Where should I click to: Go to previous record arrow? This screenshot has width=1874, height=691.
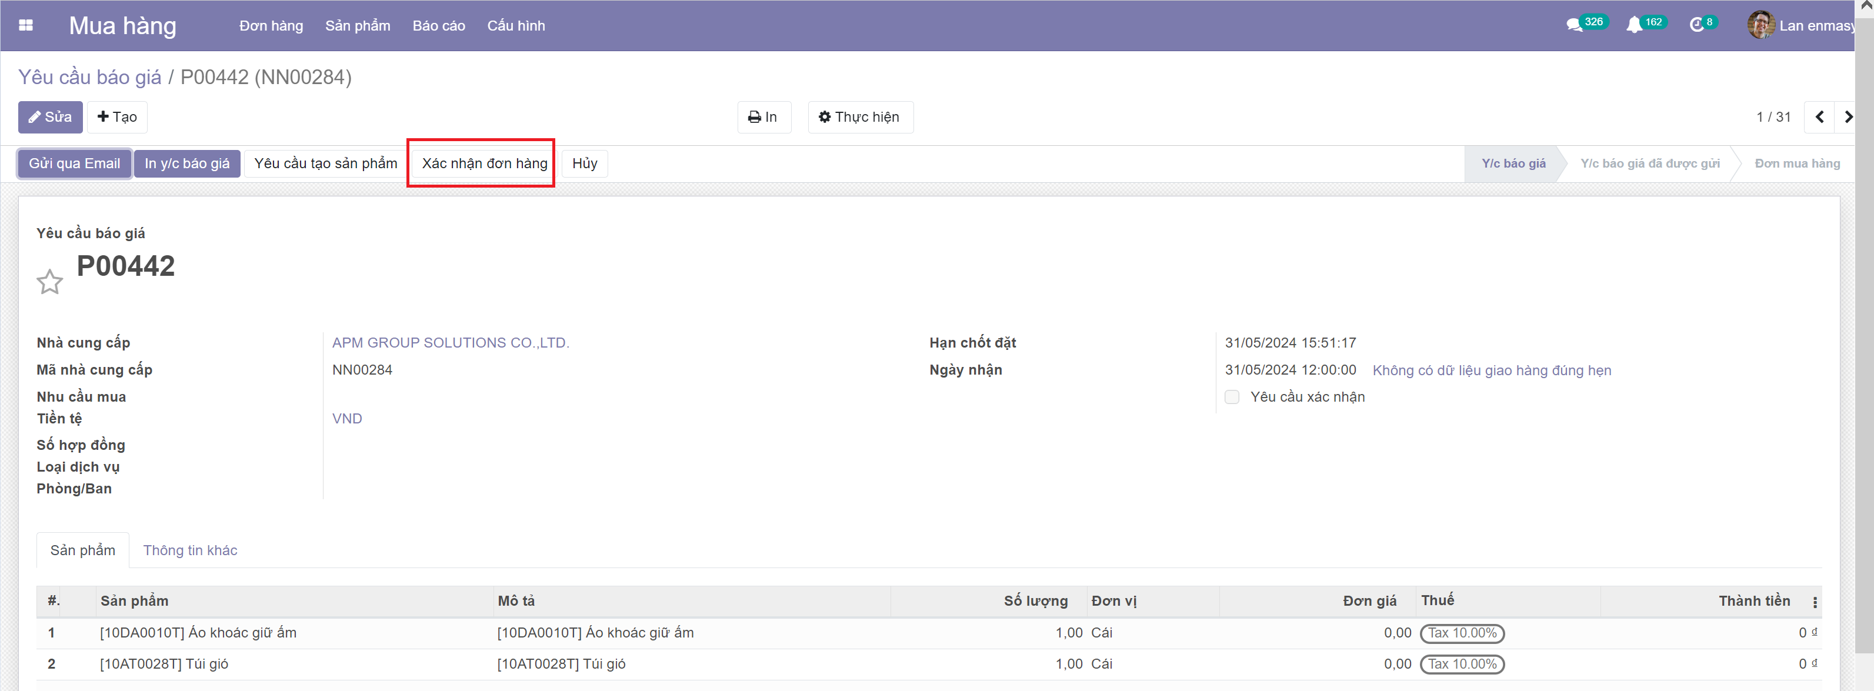tap(1819, 117)
